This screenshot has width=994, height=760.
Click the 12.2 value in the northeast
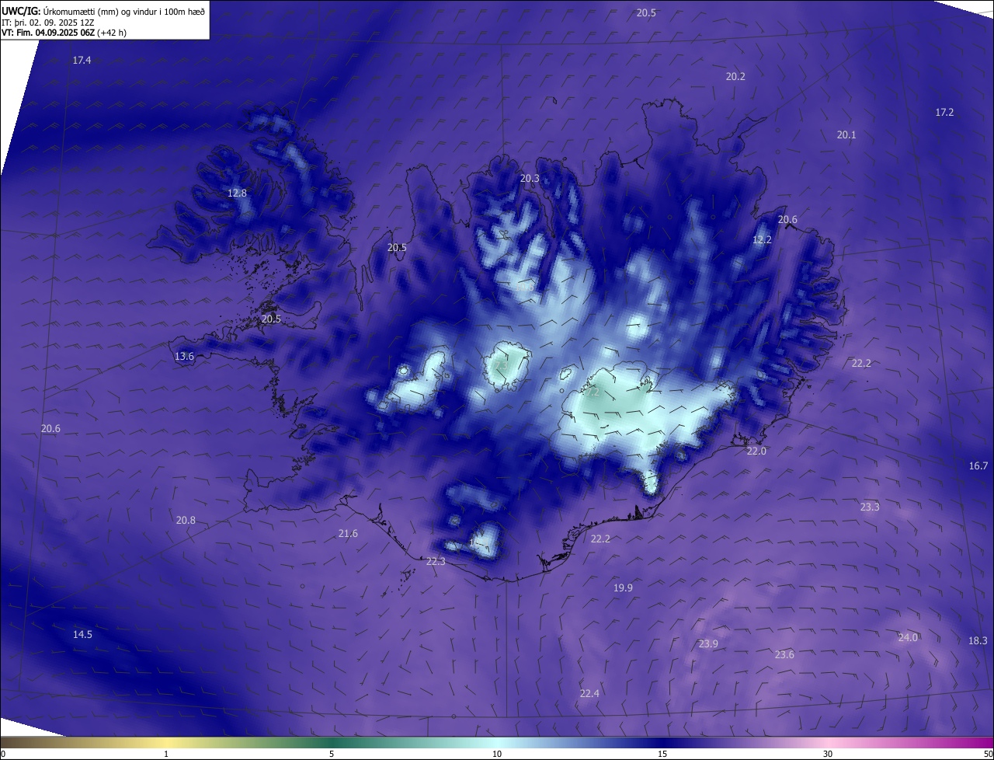[x=762, y=240]
